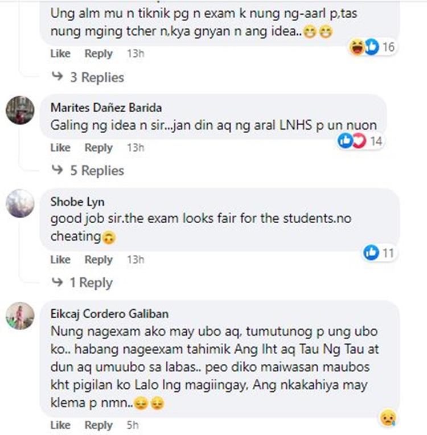Image resolution: width=427 pixels, height=435 pixels.
Task: Like Shobe Lyn's comment
Action: [x=60, y=260]
